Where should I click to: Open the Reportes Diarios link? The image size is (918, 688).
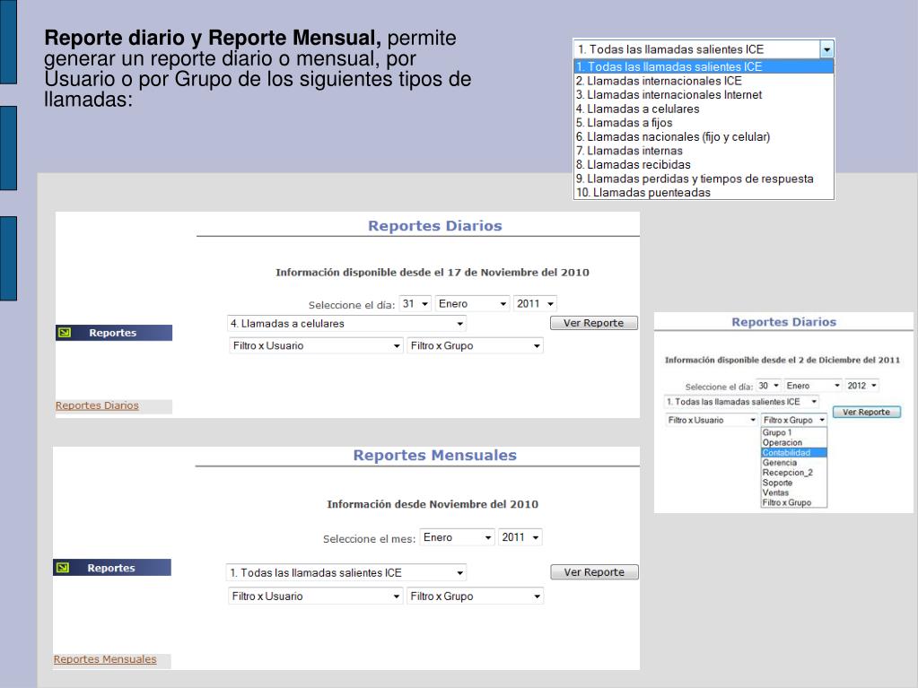click(96, 405)
